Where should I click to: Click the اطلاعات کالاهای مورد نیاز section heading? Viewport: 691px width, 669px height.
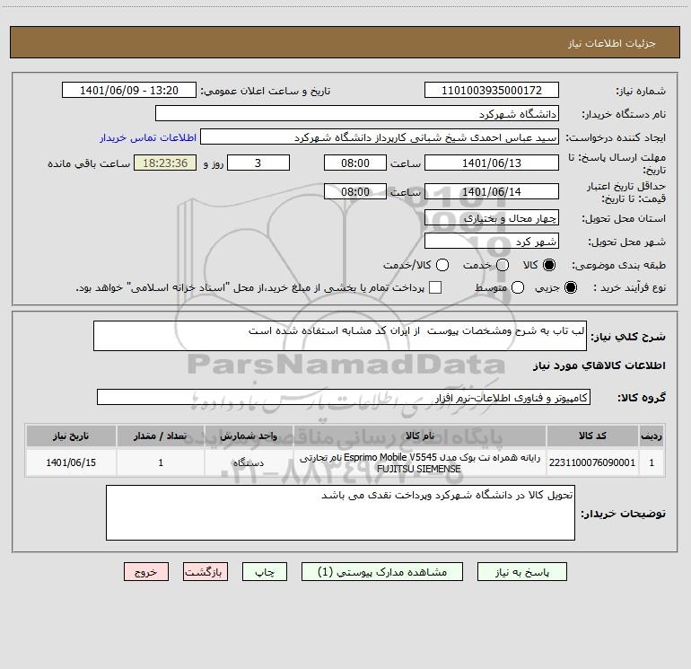click(599, 365)
